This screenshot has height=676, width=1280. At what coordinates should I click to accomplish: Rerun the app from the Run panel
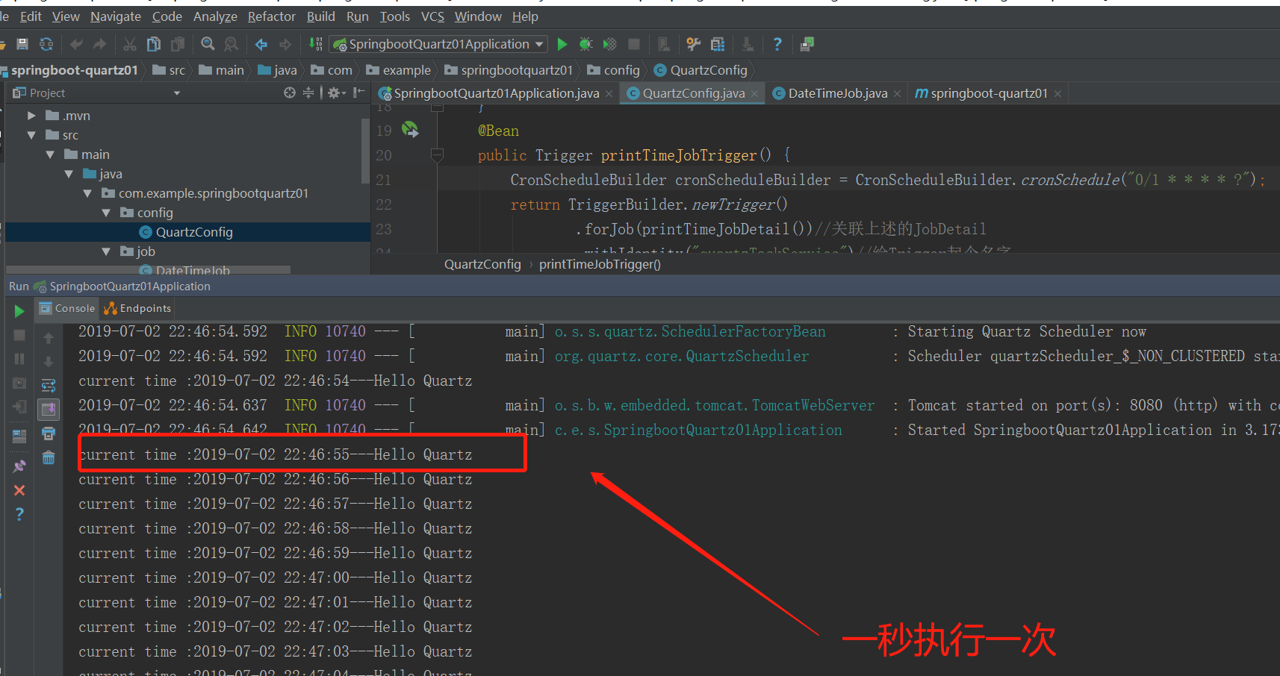(x=19, y=311)
